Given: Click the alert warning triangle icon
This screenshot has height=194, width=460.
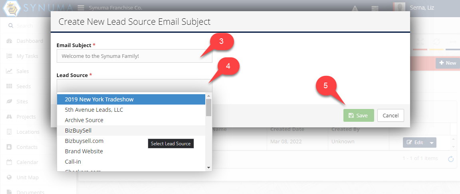Looking at the screenshot, I should (x=355, y=8).
